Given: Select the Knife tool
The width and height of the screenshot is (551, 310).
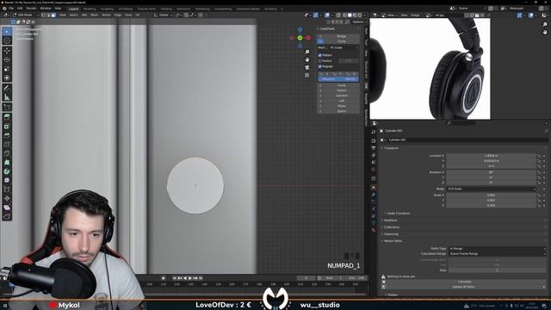Looking at the screenshot, I should 7,153.
